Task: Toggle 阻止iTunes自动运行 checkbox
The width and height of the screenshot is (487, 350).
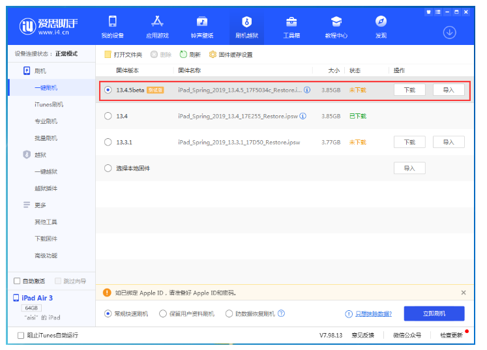Action: point(21,336)
